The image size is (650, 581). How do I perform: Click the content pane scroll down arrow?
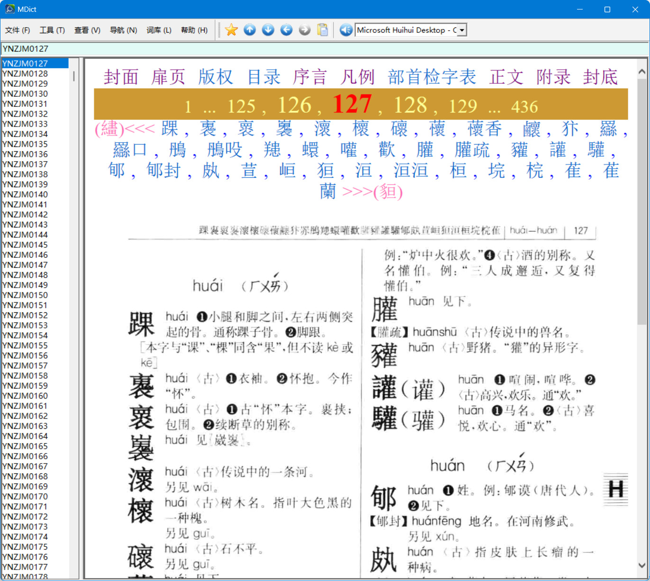click(642, 565)
